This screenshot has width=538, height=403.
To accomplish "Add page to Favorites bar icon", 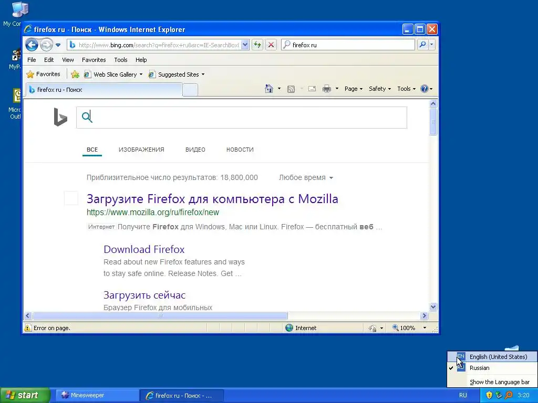I will point(75,74).
